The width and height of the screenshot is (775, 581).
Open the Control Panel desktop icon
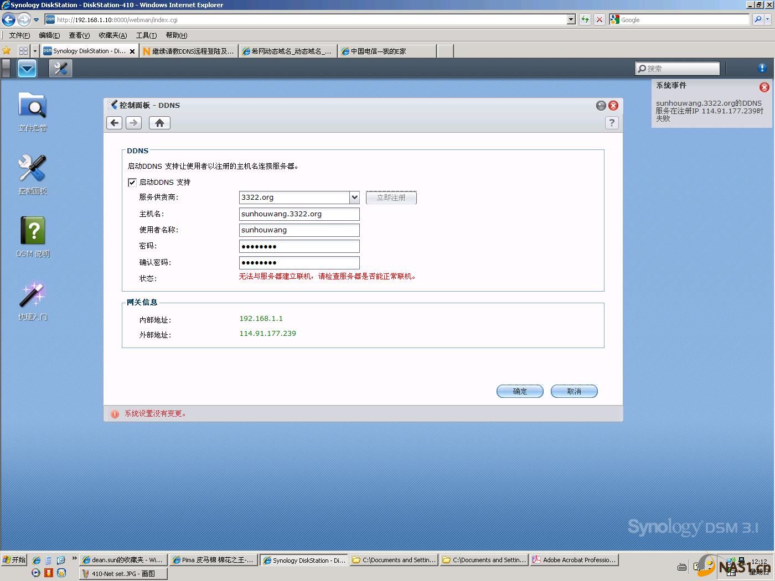click(x=33, y=174)
